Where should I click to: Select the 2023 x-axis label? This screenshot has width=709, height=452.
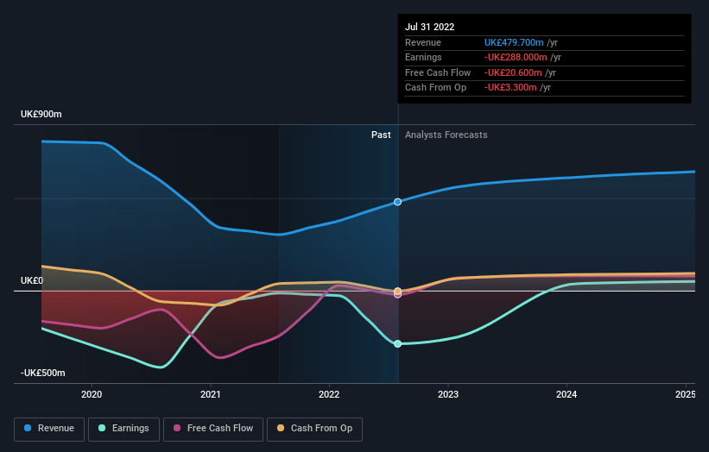tap(448, 394)
